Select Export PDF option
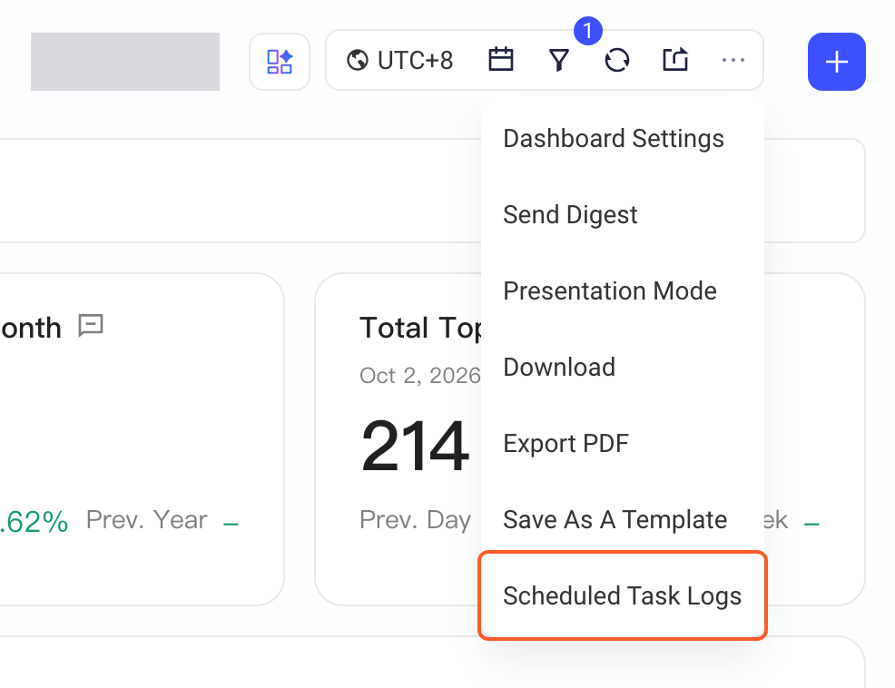 point(623,444)
